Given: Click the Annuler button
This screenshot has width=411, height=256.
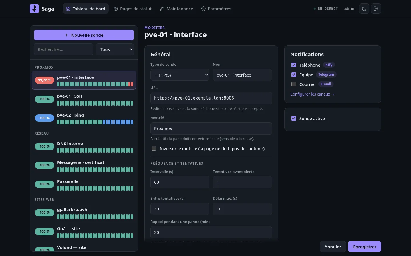Looking at the screenshot, I should pos(333,247).
